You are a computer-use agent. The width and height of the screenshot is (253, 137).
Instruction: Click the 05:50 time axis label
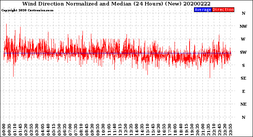(59, 130)
